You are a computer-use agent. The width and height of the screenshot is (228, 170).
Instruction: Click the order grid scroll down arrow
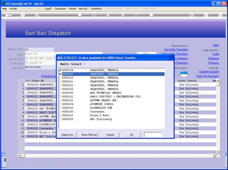[218, 152]
